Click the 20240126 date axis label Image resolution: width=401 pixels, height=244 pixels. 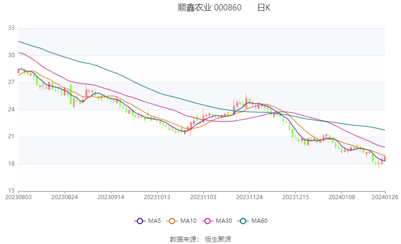(385, 197)
